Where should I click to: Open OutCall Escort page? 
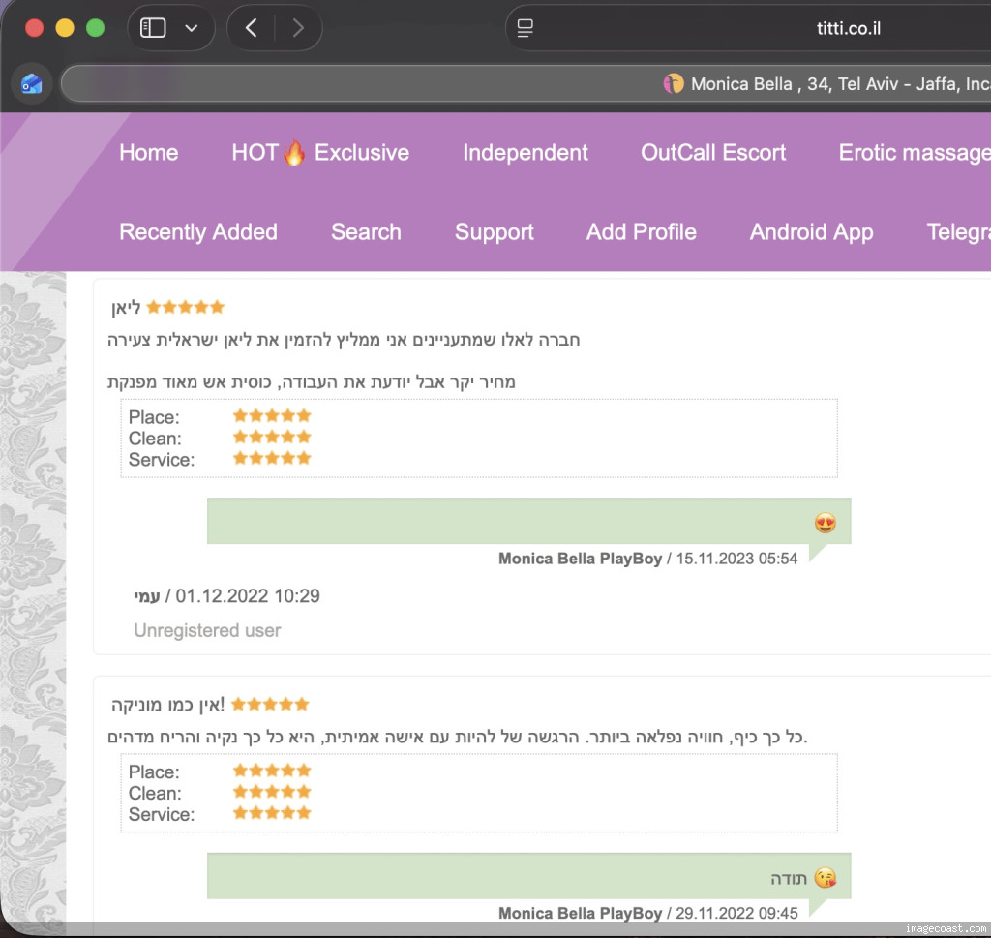click(x=713, y=152)
